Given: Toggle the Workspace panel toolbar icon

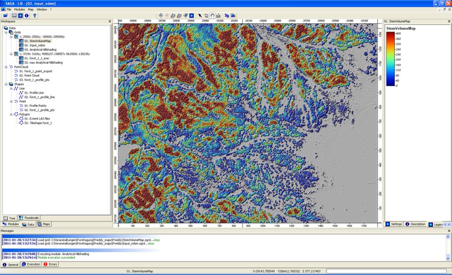Looking at the screenshot, I should (14, 15).
